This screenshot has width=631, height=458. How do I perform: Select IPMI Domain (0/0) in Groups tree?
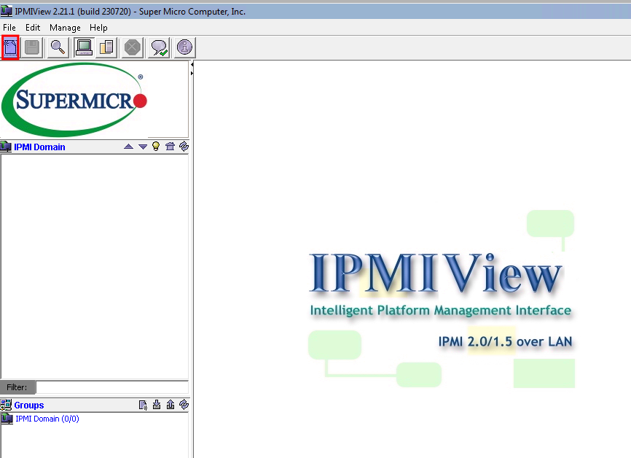click(47, 419)
